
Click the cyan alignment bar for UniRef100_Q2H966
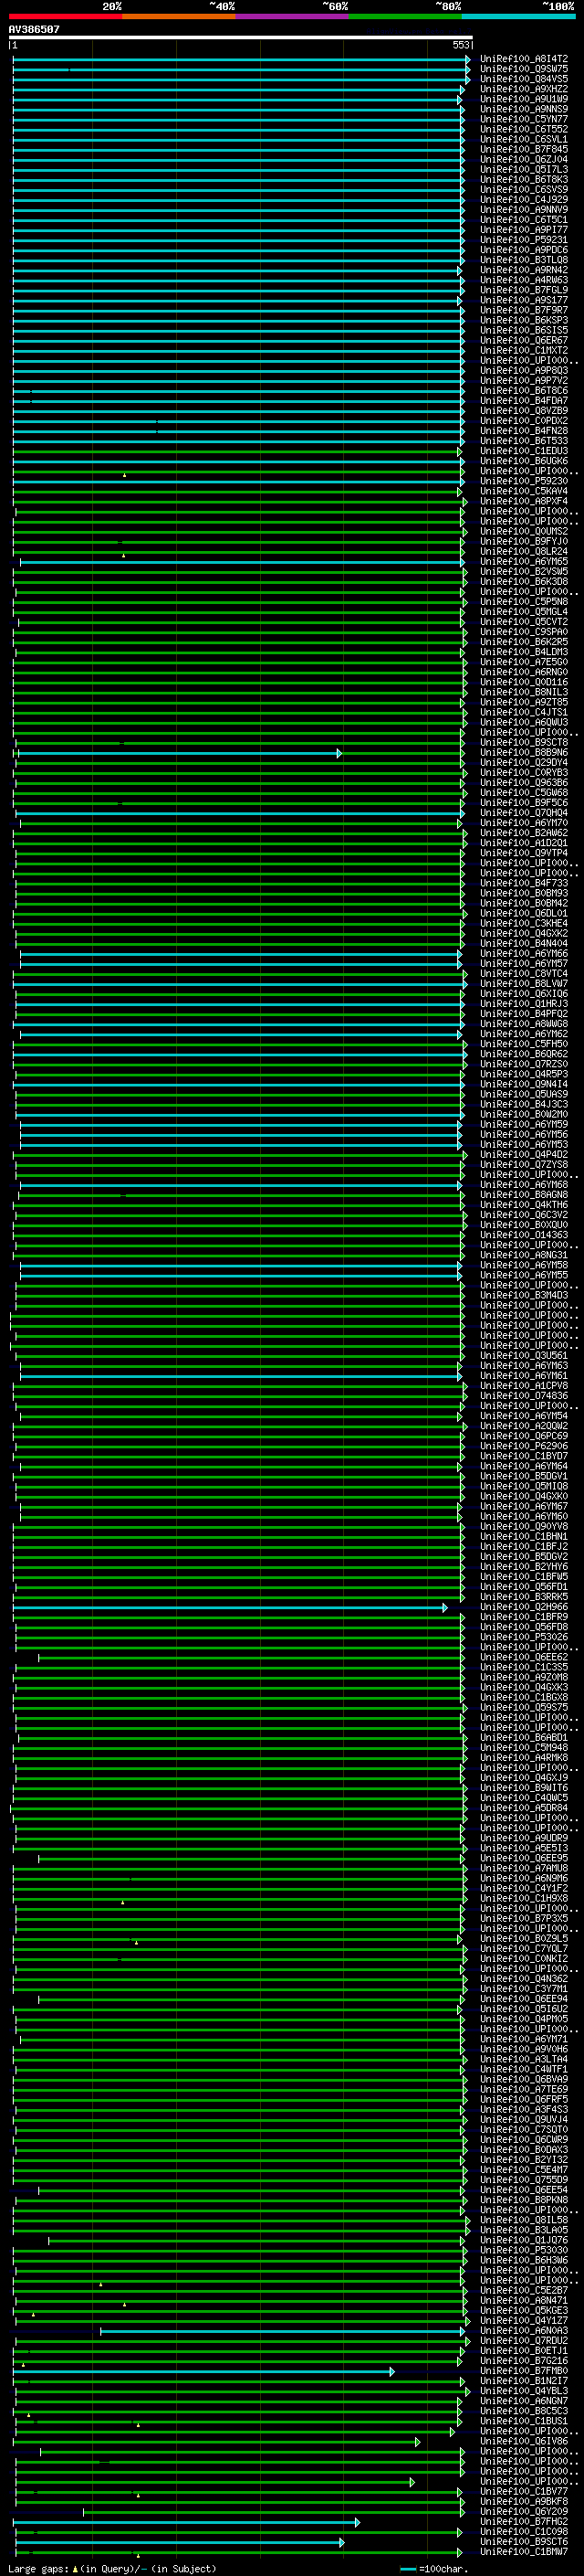point(231,1607)
